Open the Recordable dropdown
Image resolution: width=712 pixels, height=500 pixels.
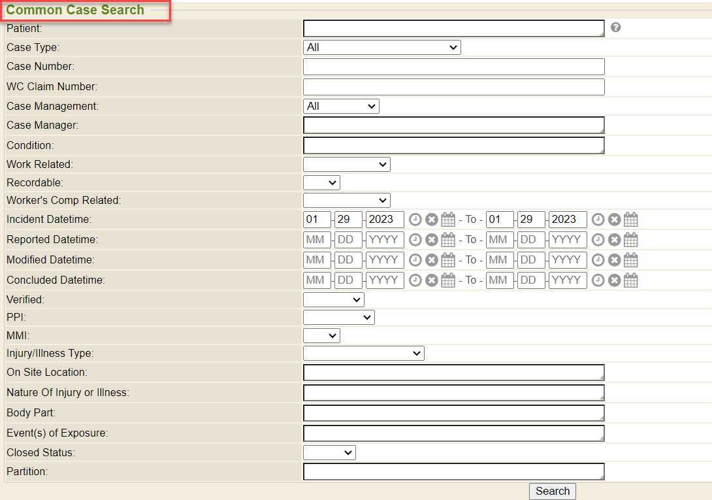tap(321, 182)
